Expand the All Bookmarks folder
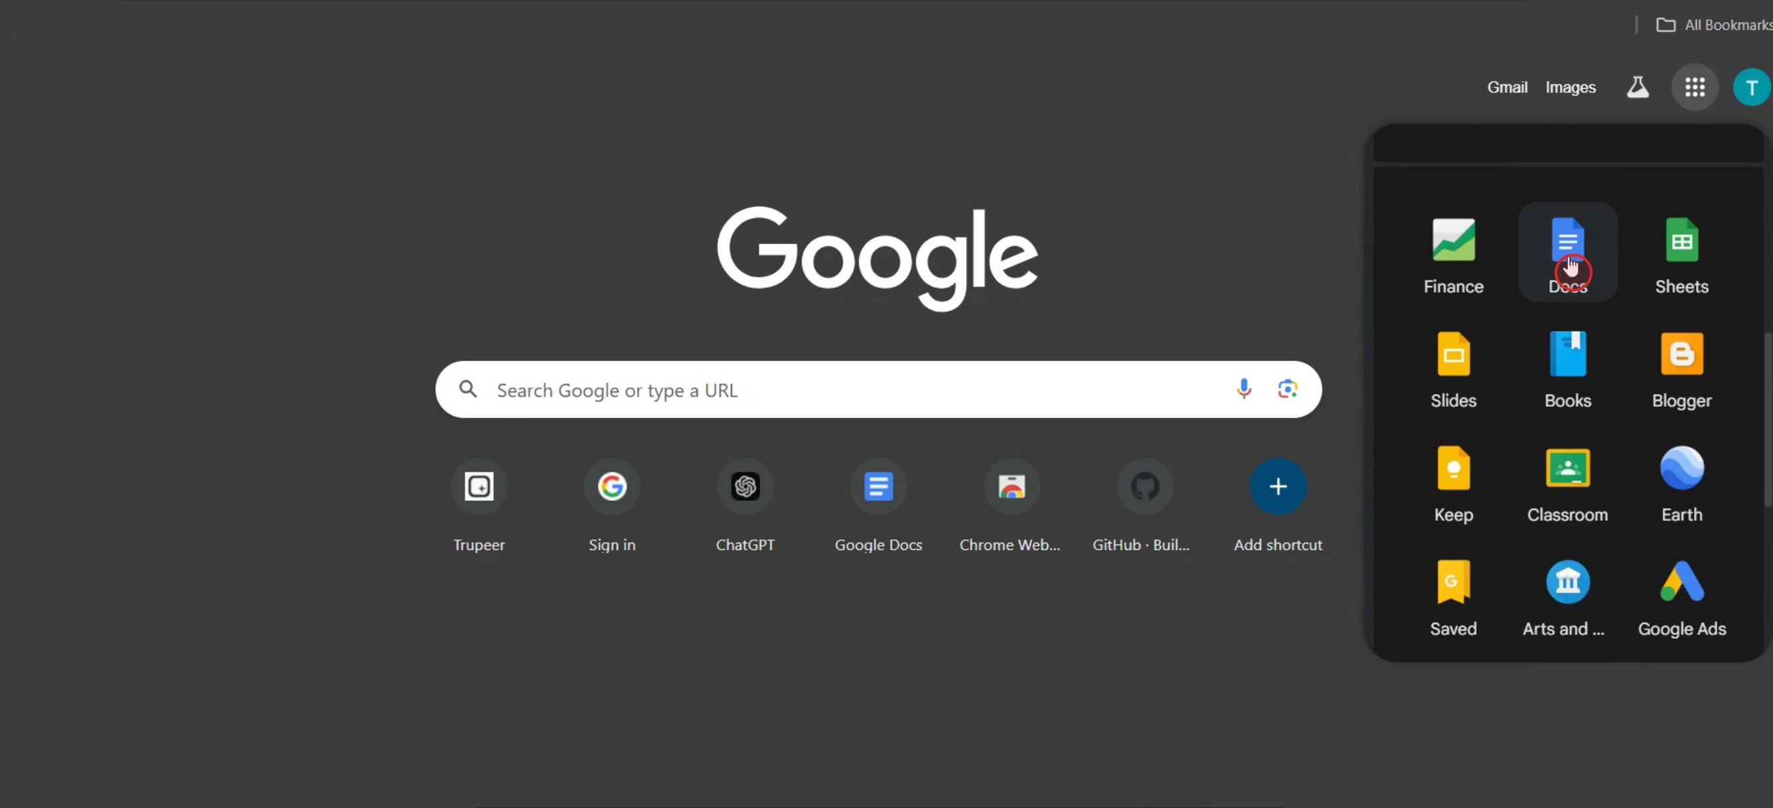The image size is (1773, 808). click(x=1714, y=25)
